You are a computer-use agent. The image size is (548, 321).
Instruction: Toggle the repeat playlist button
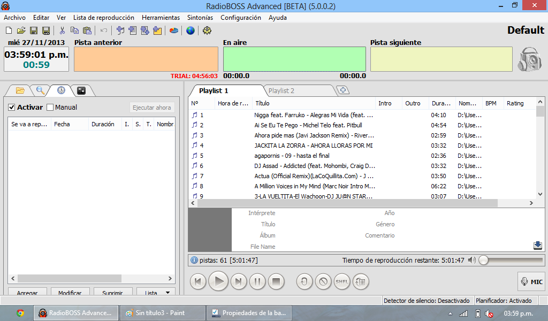[x=361, y=281]
